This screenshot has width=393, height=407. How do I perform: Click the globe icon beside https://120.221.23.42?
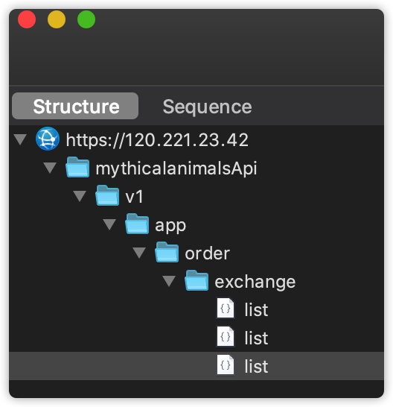tap(48, 139)
